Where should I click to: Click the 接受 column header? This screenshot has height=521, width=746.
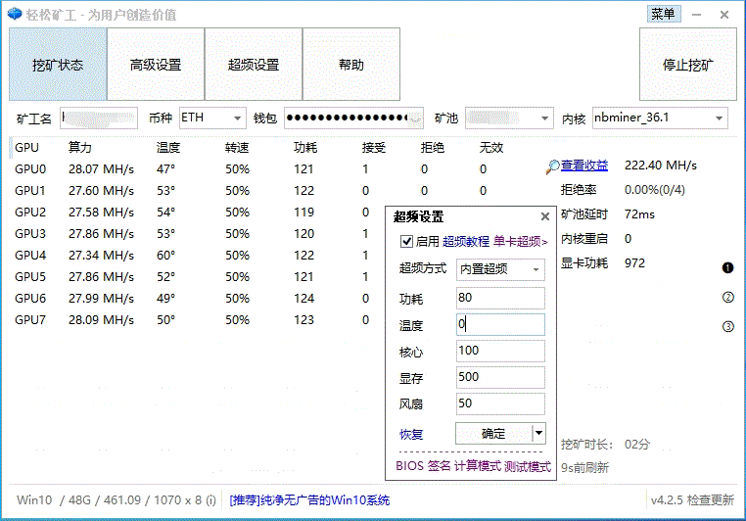(373, 148)
